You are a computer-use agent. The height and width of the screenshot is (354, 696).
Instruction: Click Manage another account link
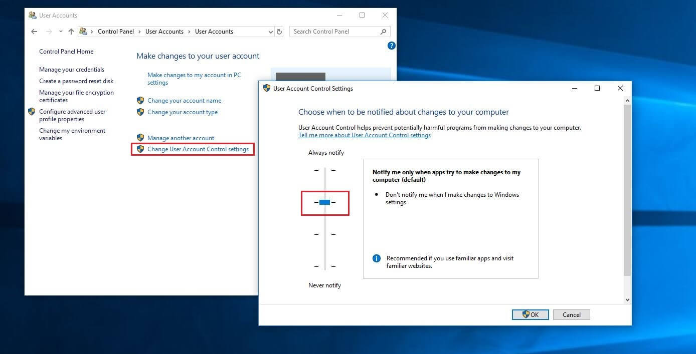pyautogui.click(x=181, y=138)
